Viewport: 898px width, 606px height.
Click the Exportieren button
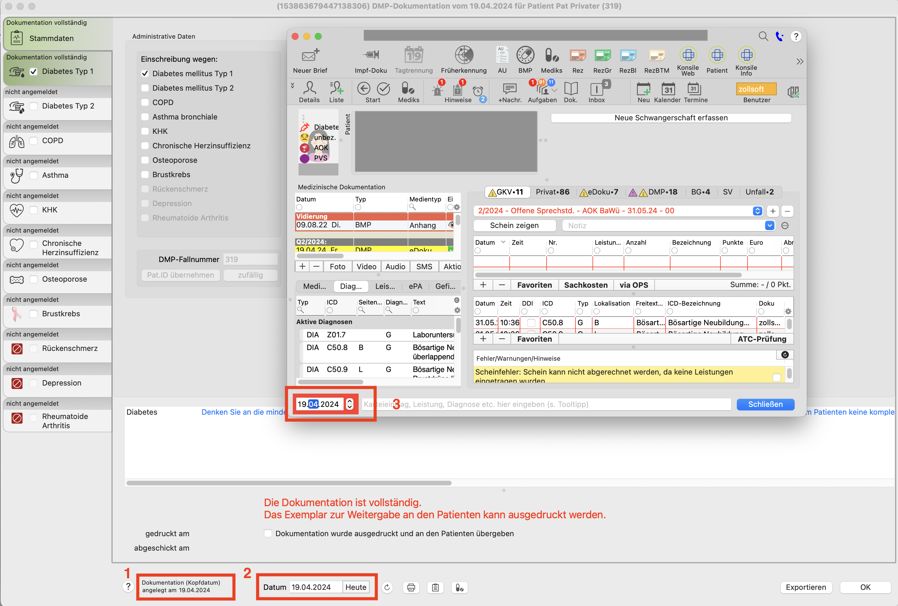(x=806, y=587)
